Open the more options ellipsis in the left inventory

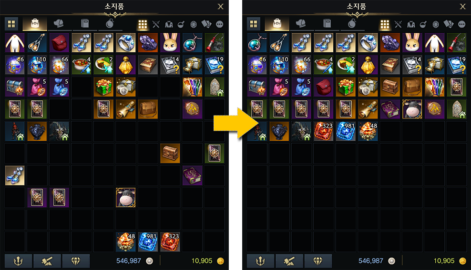pyautogui.click(x=220, y=24)
